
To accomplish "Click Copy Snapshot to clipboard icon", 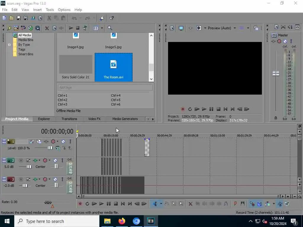I will point(256,28).
